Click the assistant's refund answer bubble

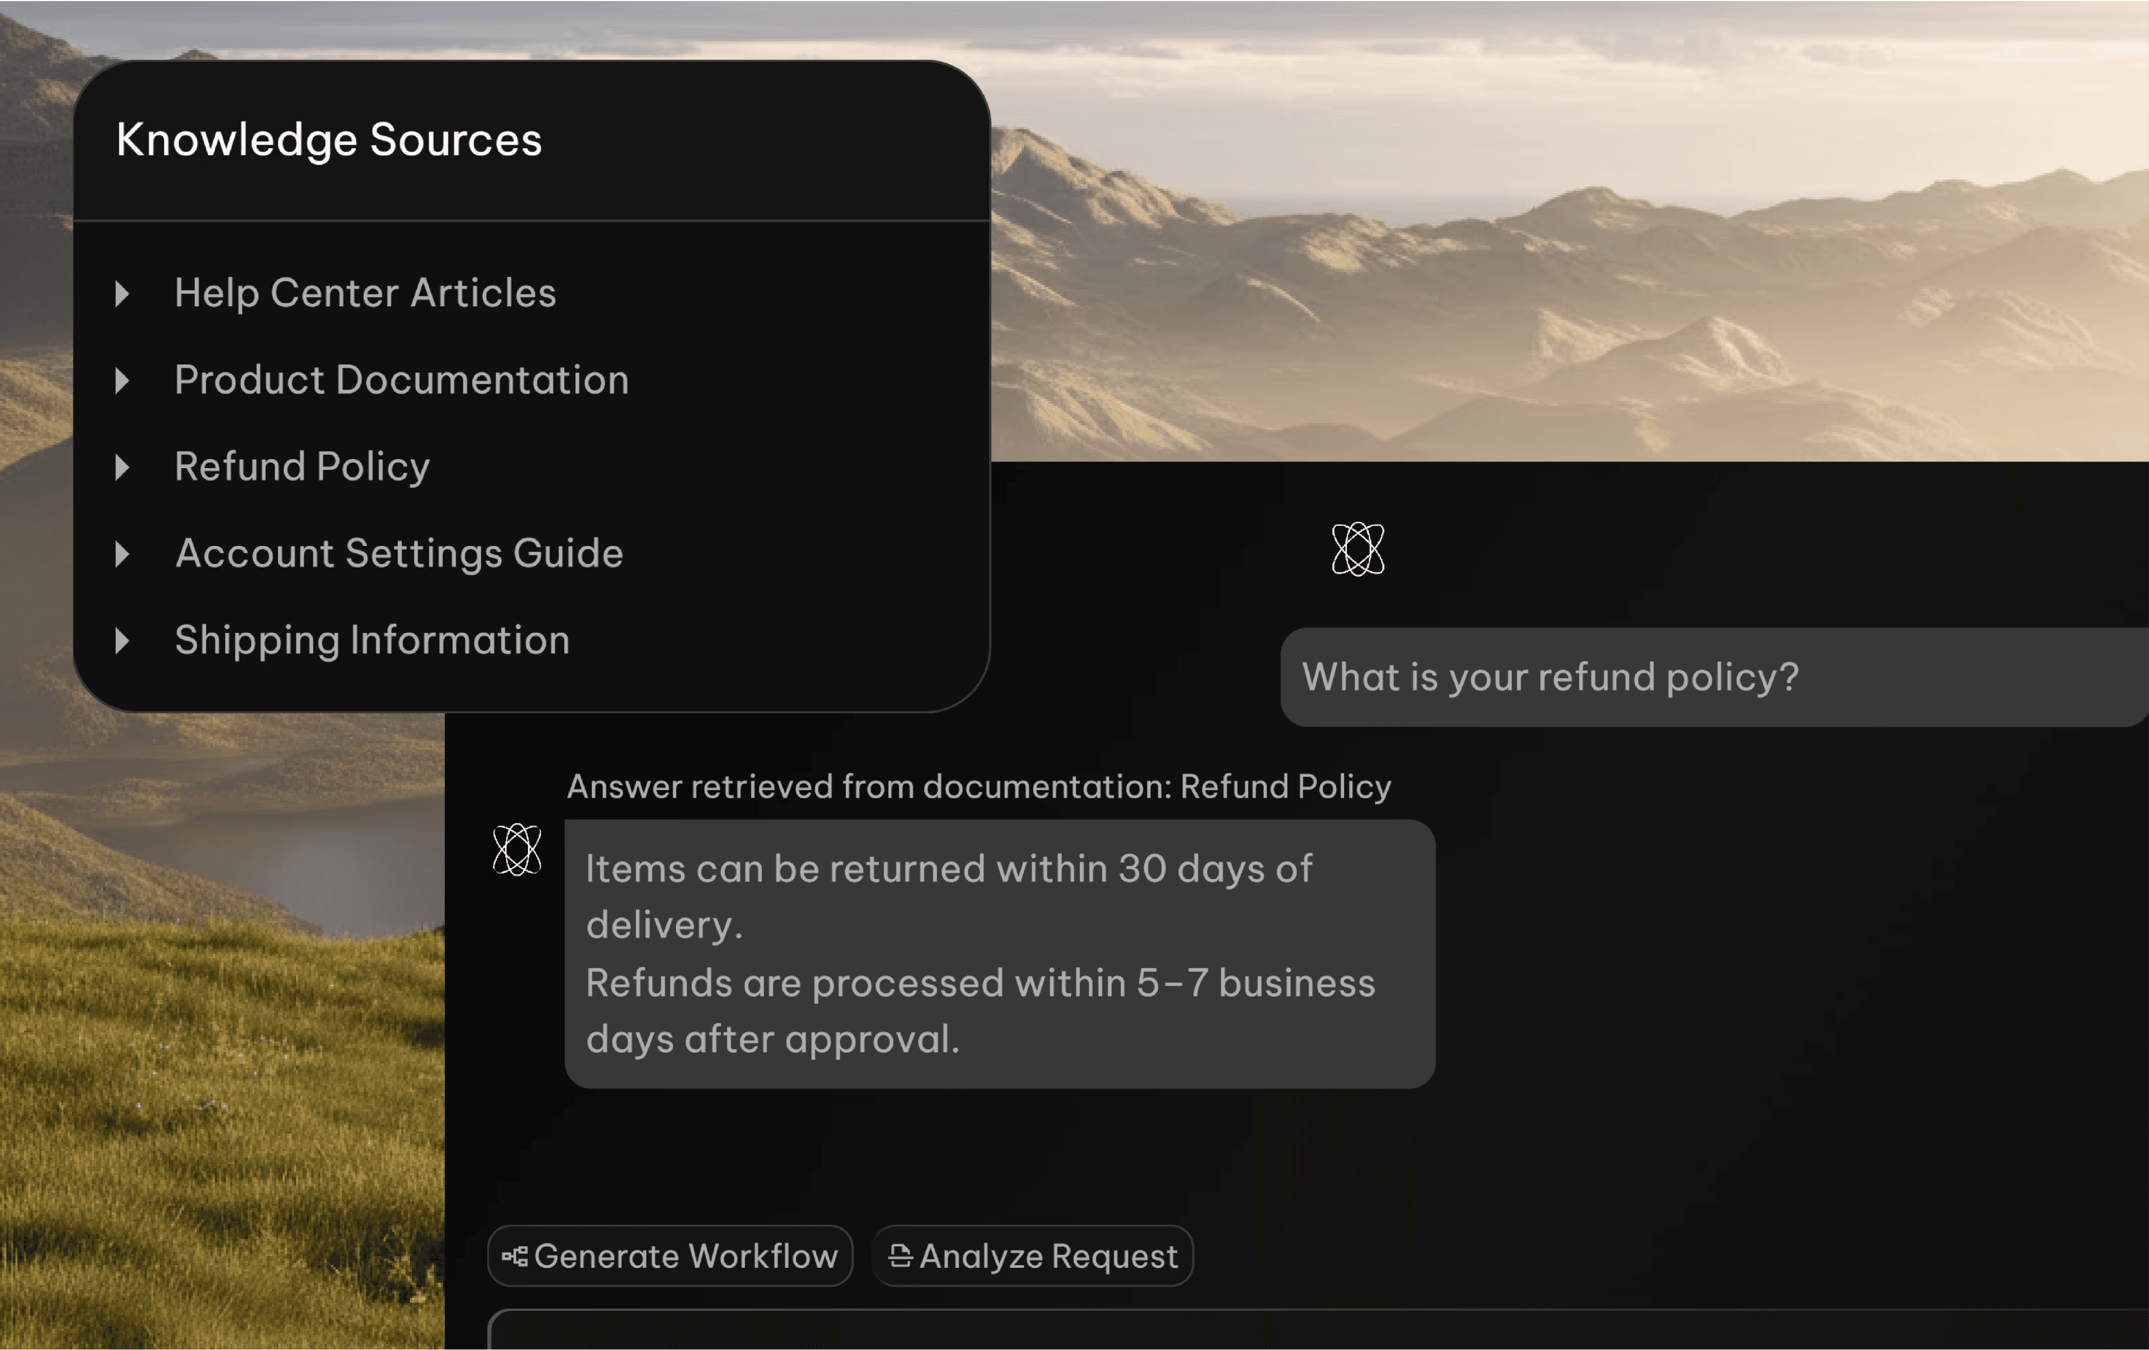pyautogui.click(x=999, y=953)
